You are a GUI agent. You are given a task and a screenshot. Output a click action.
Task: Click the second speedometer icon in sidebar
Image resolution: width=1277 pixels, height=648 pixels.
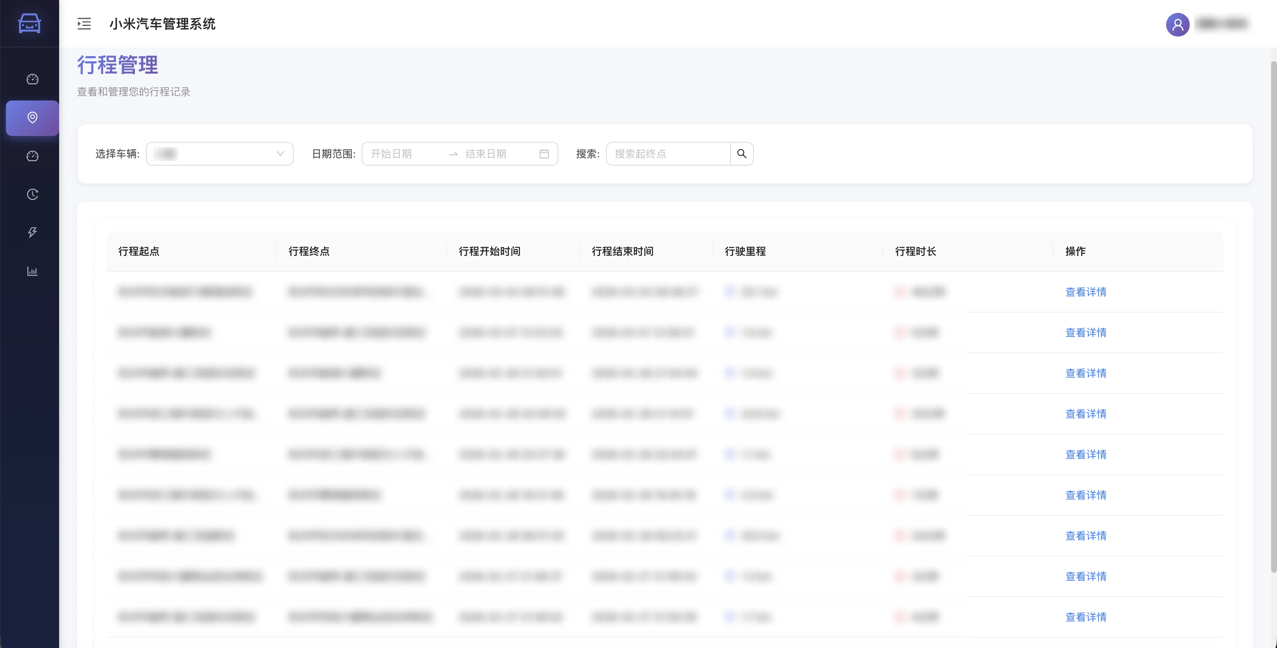(32, 156)
